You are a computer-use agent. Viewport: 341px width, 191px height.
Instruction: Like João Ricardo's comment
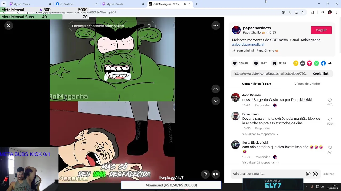[330, 100]
